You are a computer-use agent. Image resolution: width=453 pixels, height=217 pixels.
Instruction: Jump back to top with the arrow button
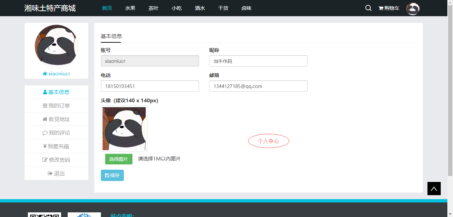click(434, 189)
